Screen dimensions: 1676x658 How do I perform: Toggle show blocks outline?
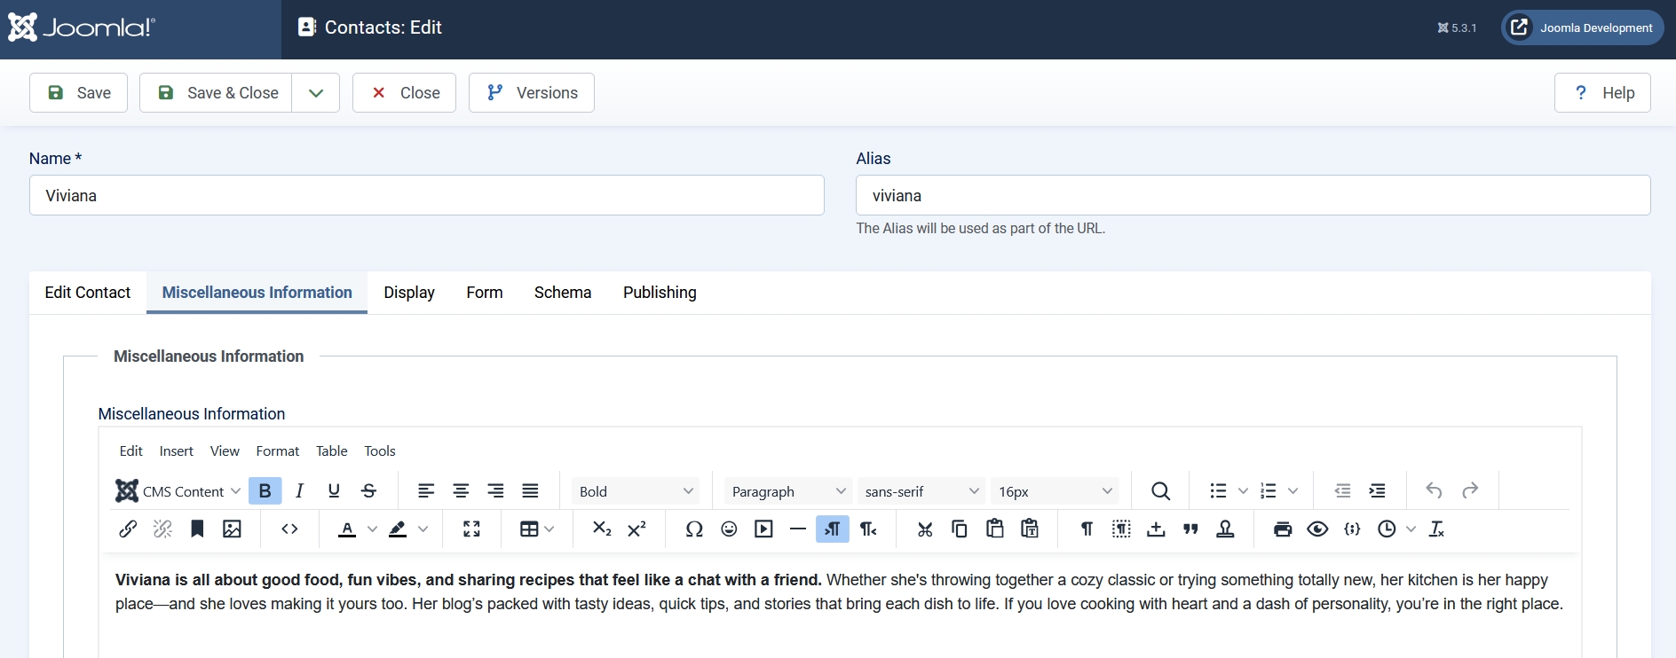tap(1121, 529)
